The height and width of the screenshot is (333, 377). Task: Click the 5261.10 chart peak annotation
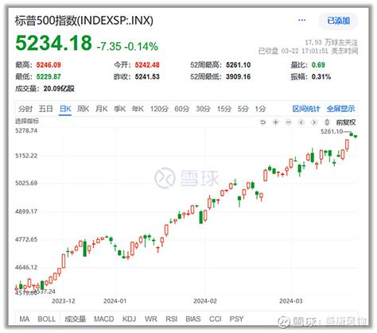[332, 131]
